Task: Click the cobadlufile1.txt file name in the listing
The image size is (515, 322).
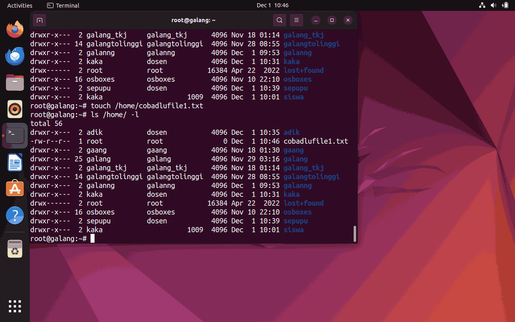Action: (x=316, y=141)
